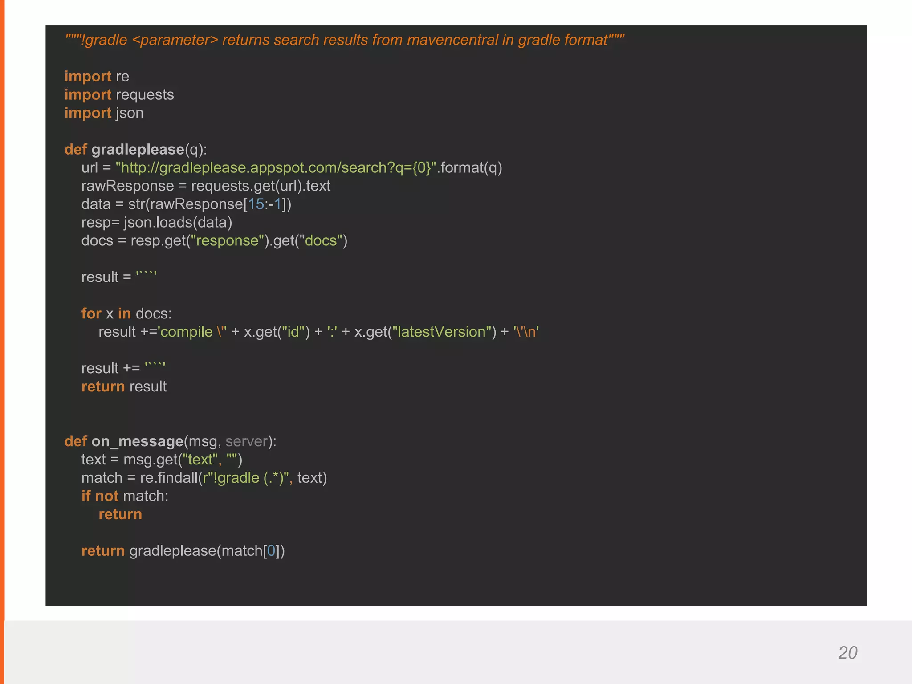
Task: Click the 'import re' line
Action: [97, 76]
